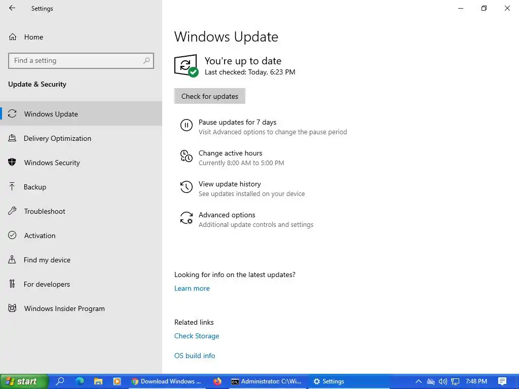Open the notification center icon
The height and width of the screenshot is (389, 519).
coord(502,381)
